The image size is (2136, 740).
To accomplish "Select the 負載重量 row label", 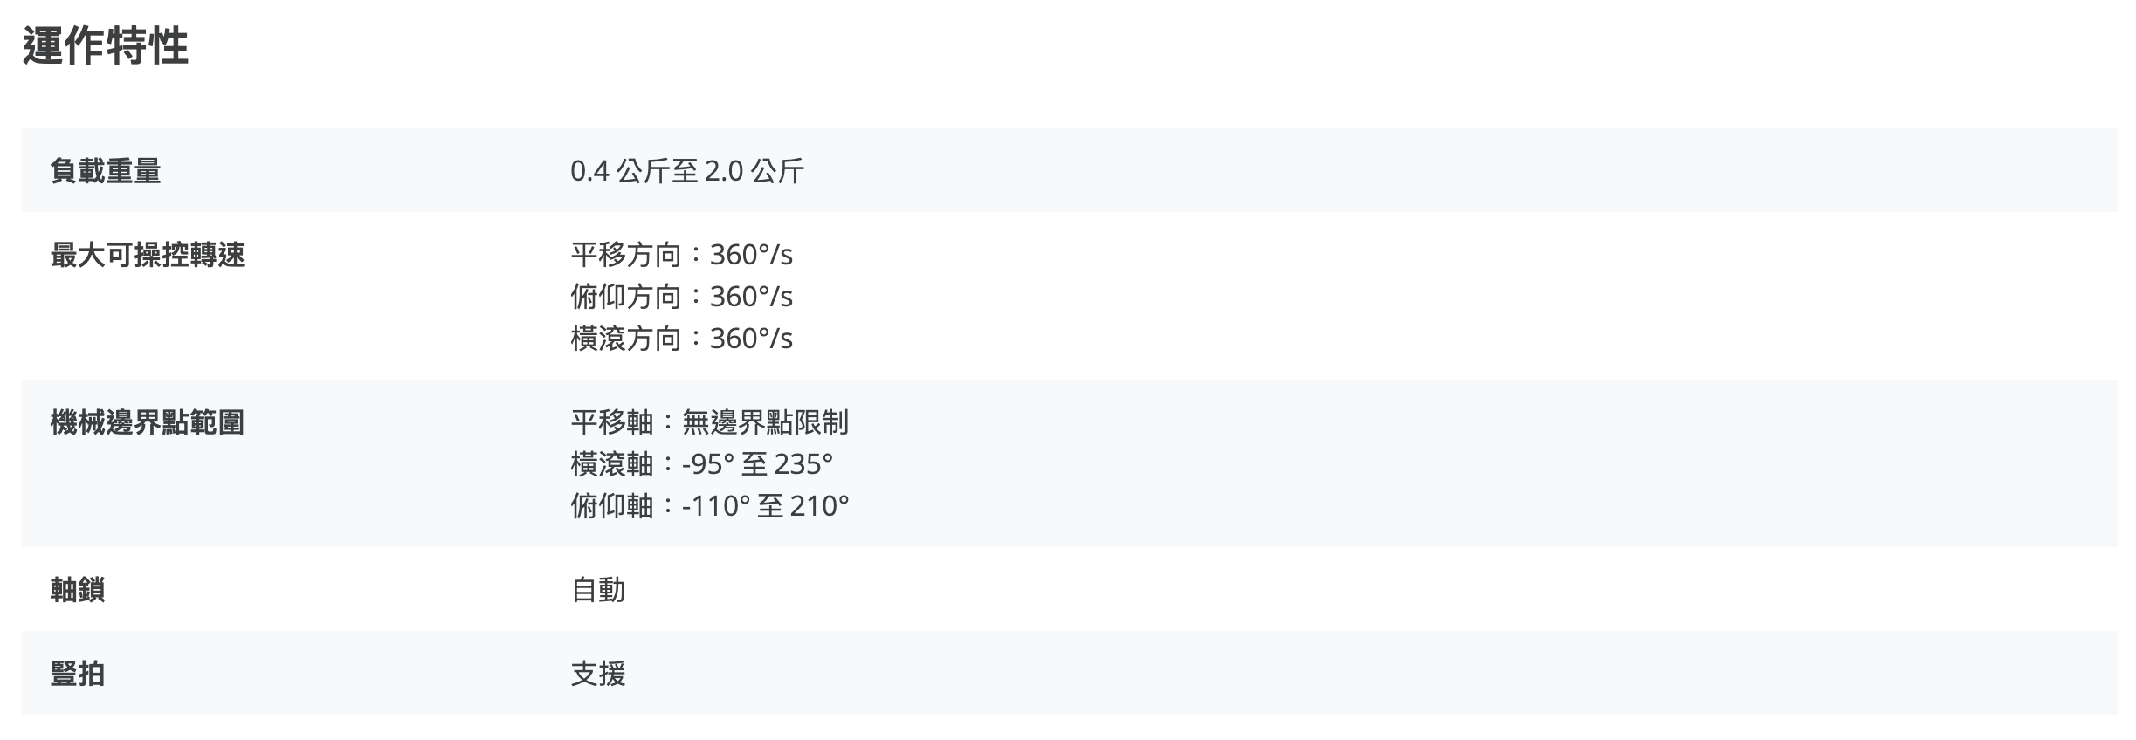I will (106, 171).
